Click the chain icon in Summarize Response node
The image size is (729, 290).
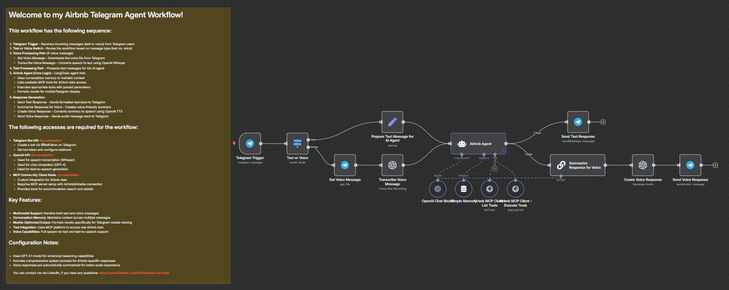coord(561,165)
